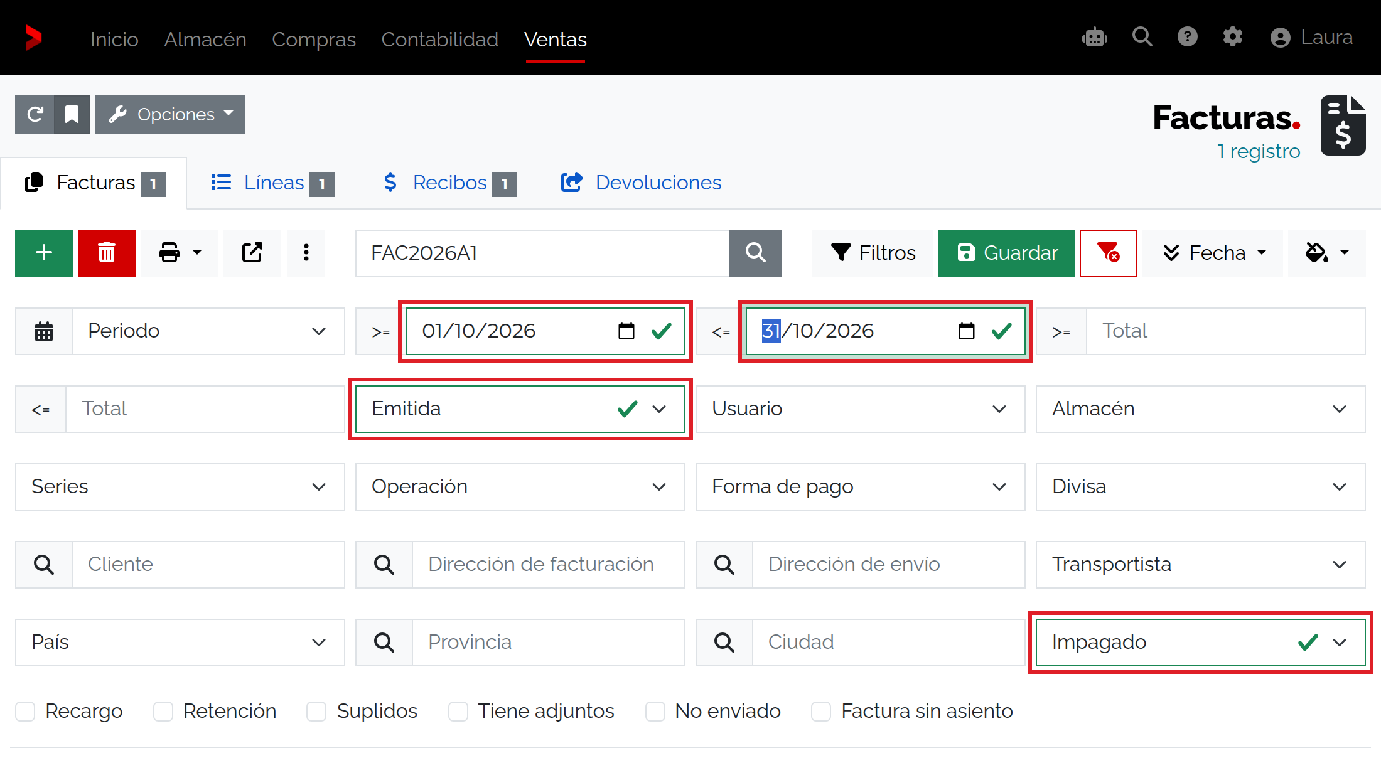Toggle the No enviado checkbox

[655, 712]
